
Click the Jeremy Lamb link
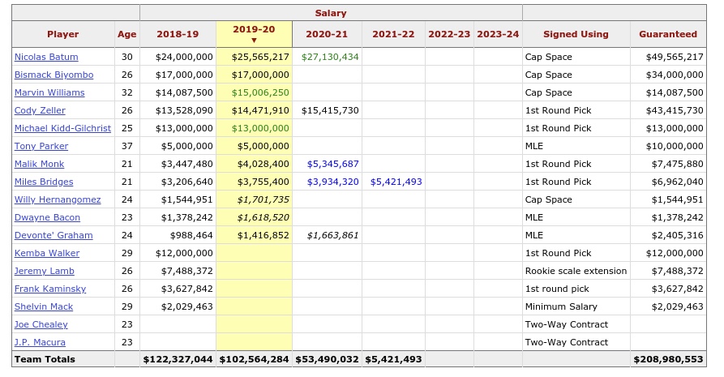click(x=45, y=272)
